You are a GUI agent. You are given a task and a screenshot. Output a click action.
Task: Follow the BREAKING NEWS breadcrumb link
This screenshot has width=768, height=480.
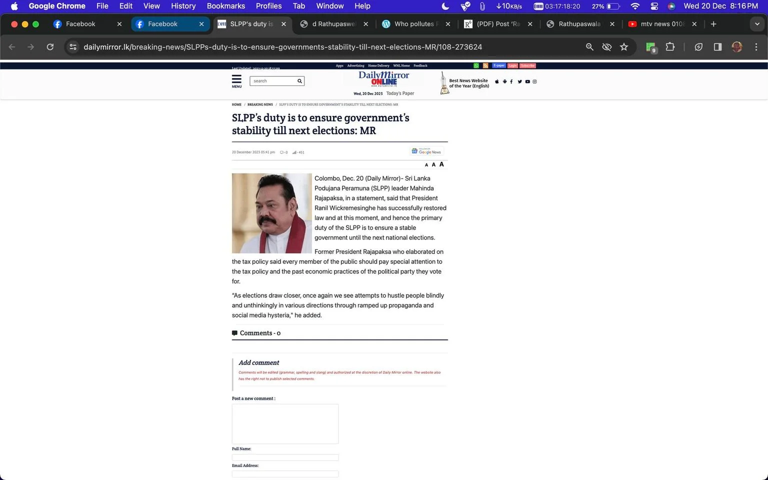point(260,104)
